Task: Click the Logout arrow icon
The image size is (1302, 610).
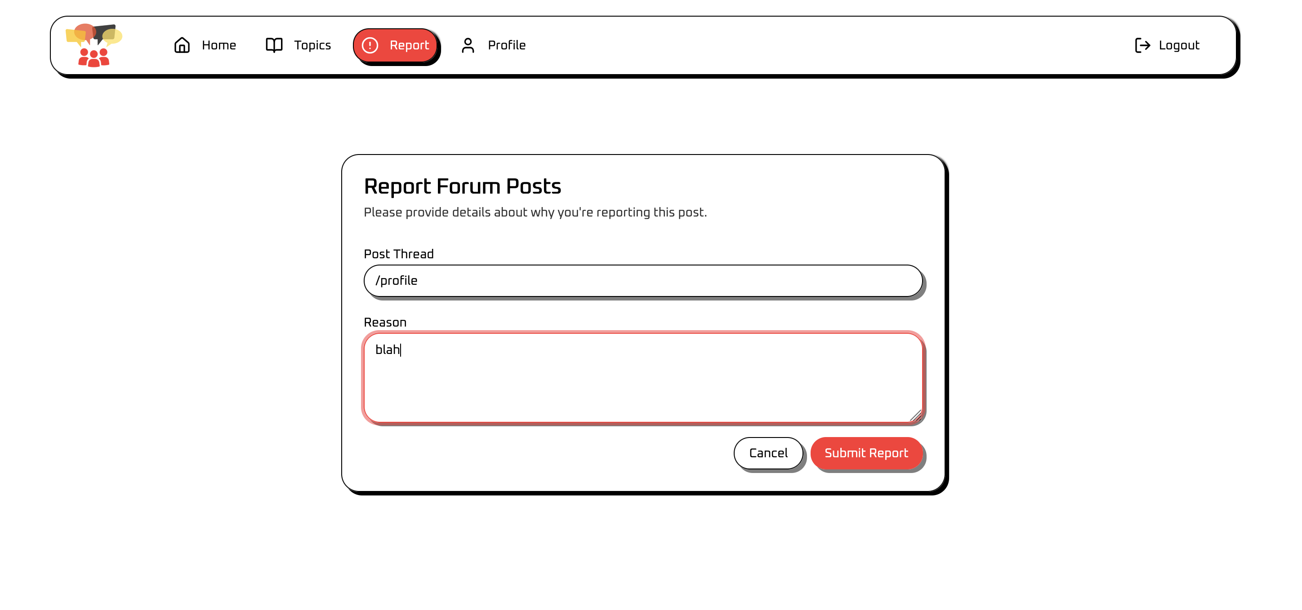Action: click(1142, 45)
